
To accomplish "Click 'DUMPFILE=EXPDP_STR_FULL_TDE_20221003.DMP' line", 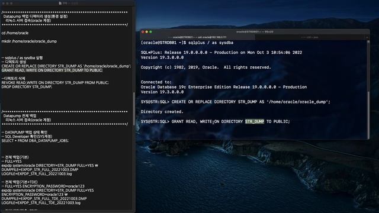I will 44,199.
